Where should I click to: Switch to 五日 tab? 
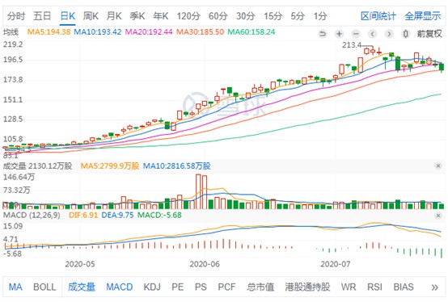[42, 16]
